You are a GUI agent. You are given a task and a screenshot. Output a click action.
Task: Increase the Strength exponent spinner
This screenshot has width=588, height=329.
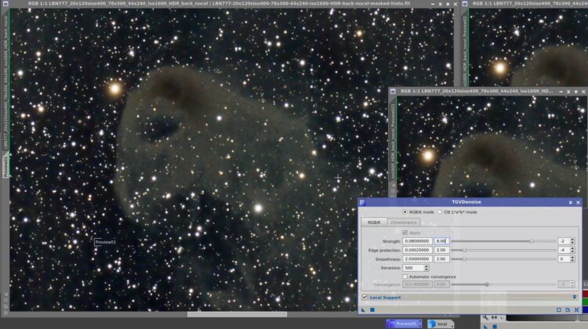tap(572, 240)
